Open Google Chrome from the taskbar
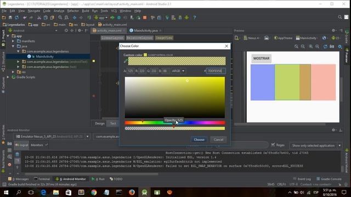 click(x=94, y=192)
